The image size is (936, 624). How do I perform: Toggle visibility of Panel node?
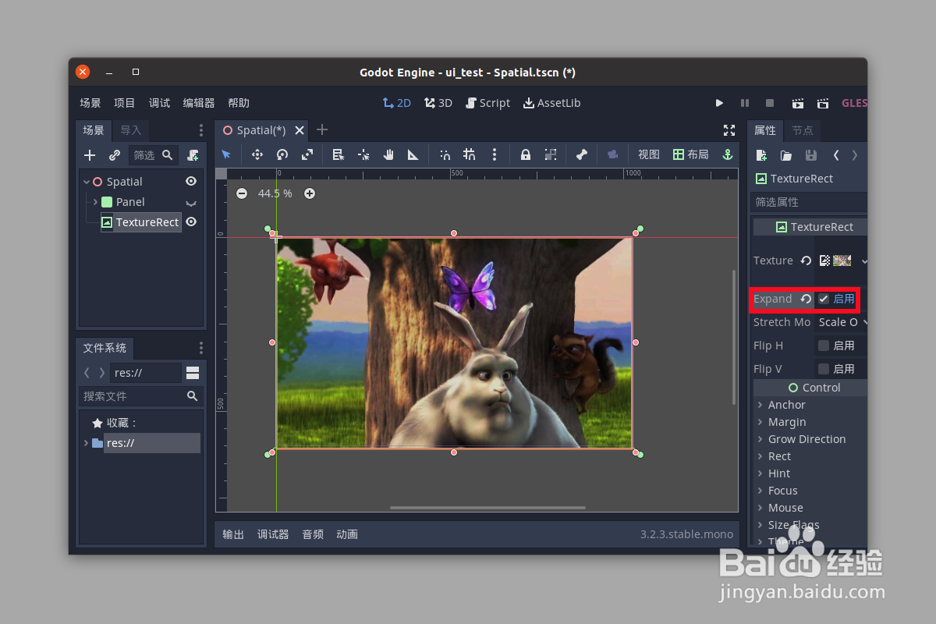[x=191, y=202]
